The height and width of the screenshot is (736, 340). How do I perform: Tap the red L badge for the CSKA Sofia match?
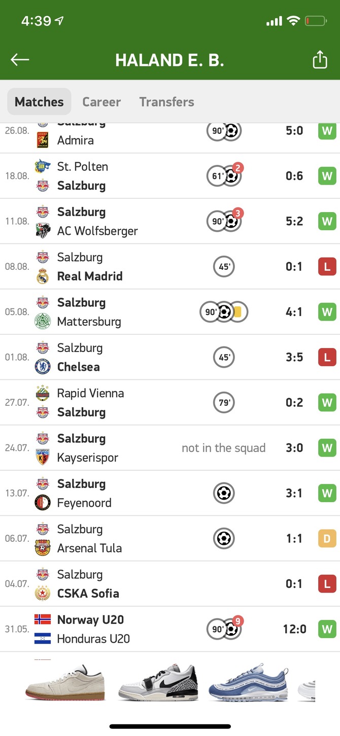327,584
